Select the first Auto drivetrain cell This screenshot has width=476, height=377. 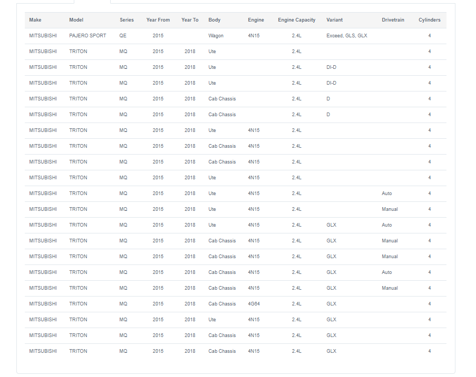(x=387, y=193)
